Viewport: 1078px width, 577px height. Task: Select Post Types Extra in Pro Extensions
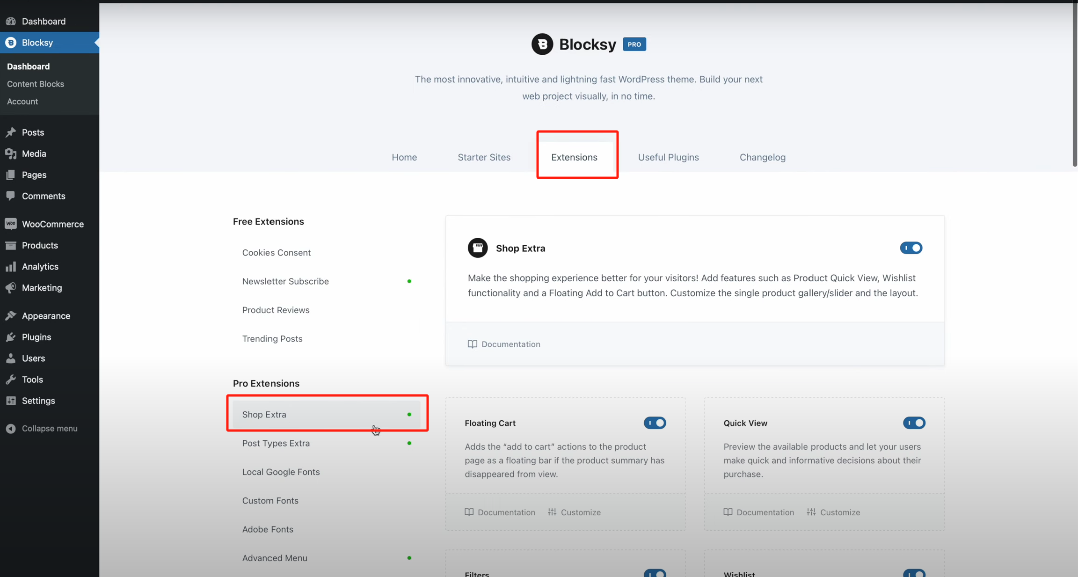[x=276, y=443]
